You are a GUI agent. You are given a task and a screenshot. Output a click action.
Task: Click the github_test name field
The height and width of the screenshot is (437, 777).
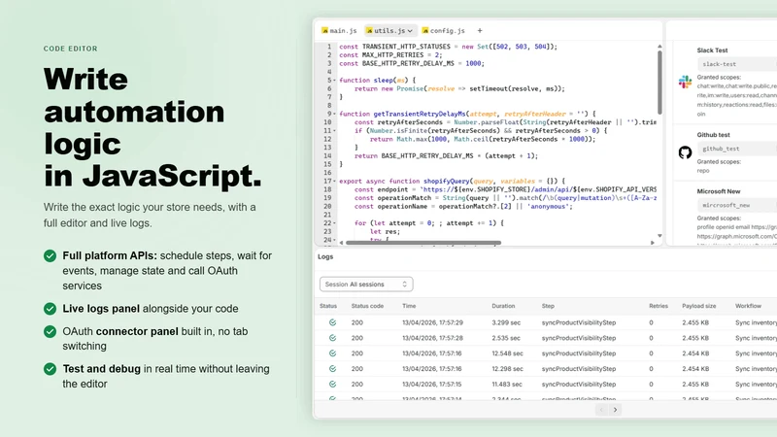(x=737, y=149)
